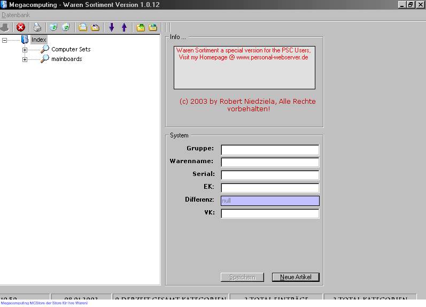Click the last yellow folder toolbar icon

point(153,27)
